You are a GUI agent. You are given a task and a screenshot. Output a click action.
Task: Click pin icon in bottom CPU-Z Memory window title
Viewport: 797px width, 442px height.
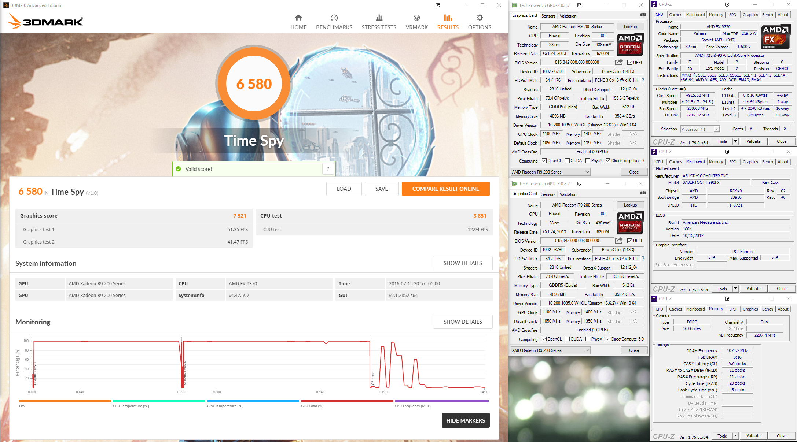tap(727, 299)
